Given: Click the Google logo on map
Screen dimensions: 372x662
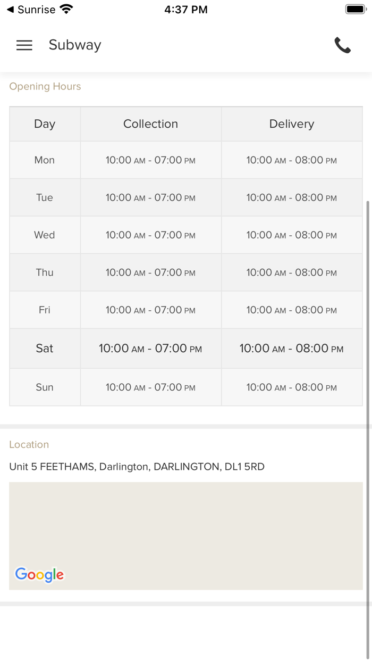Looking at the screenshot, I should (39, 575).
